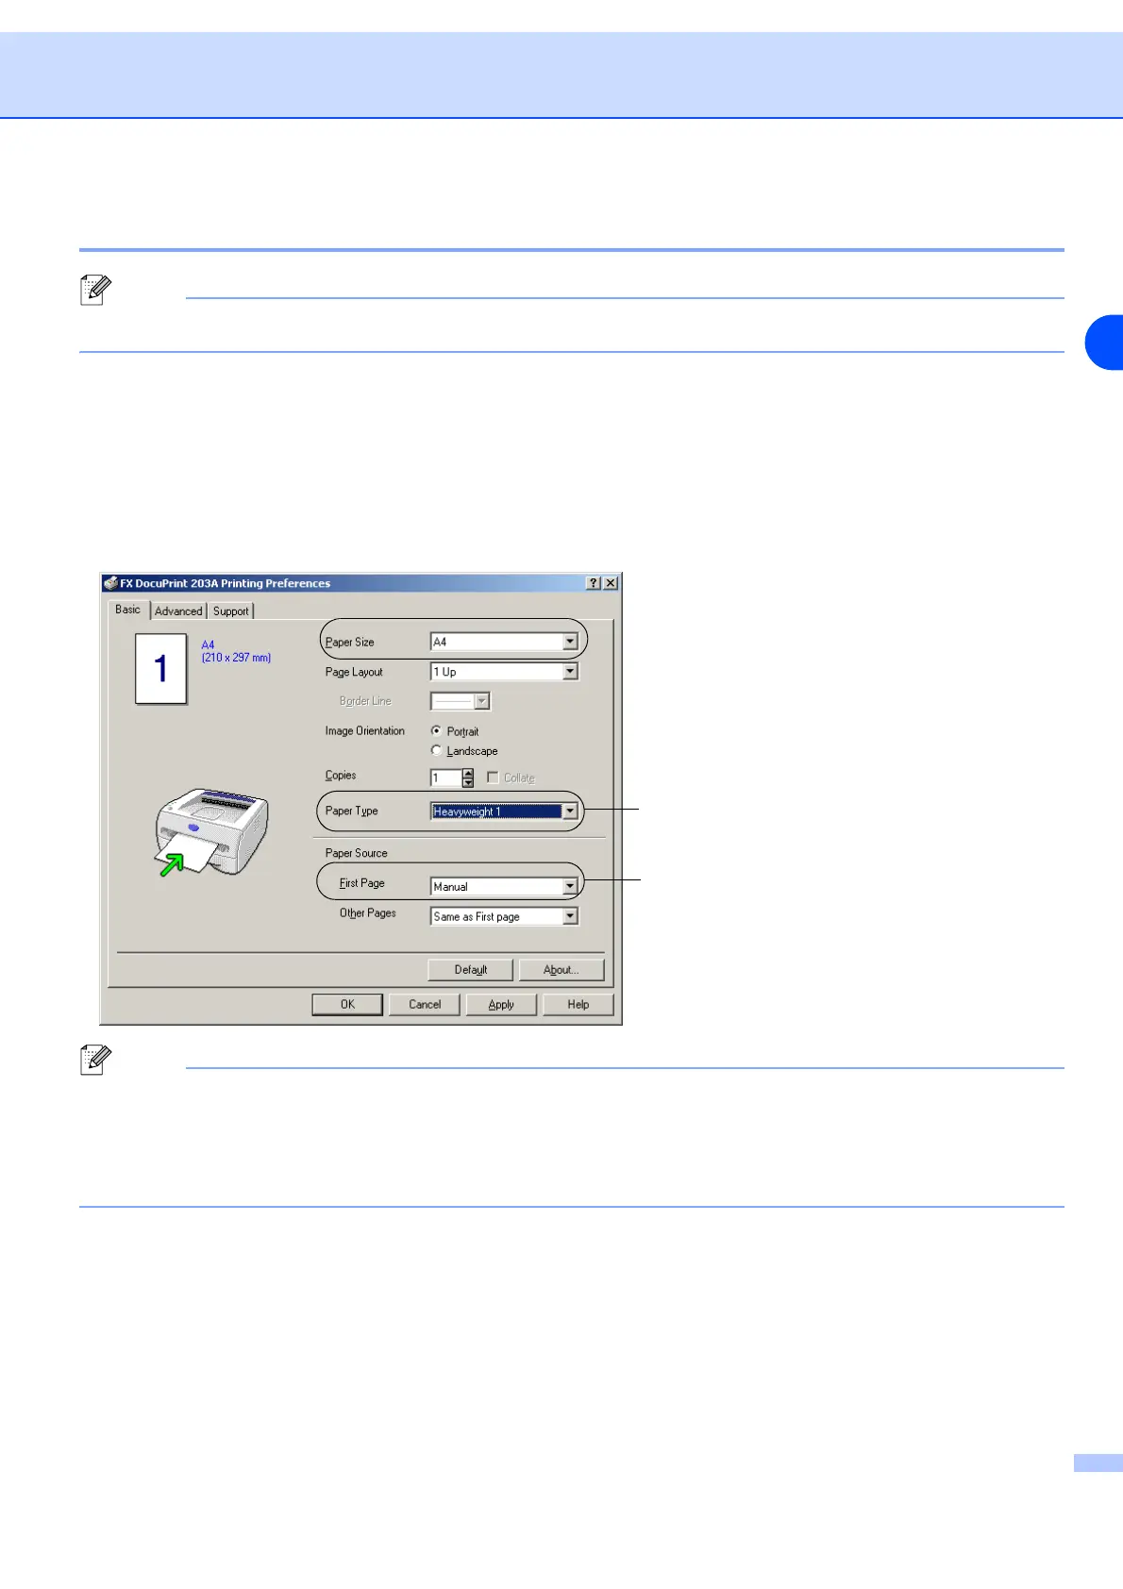
Task: Switch to the Advanced tab
Action: pos(178,611)
